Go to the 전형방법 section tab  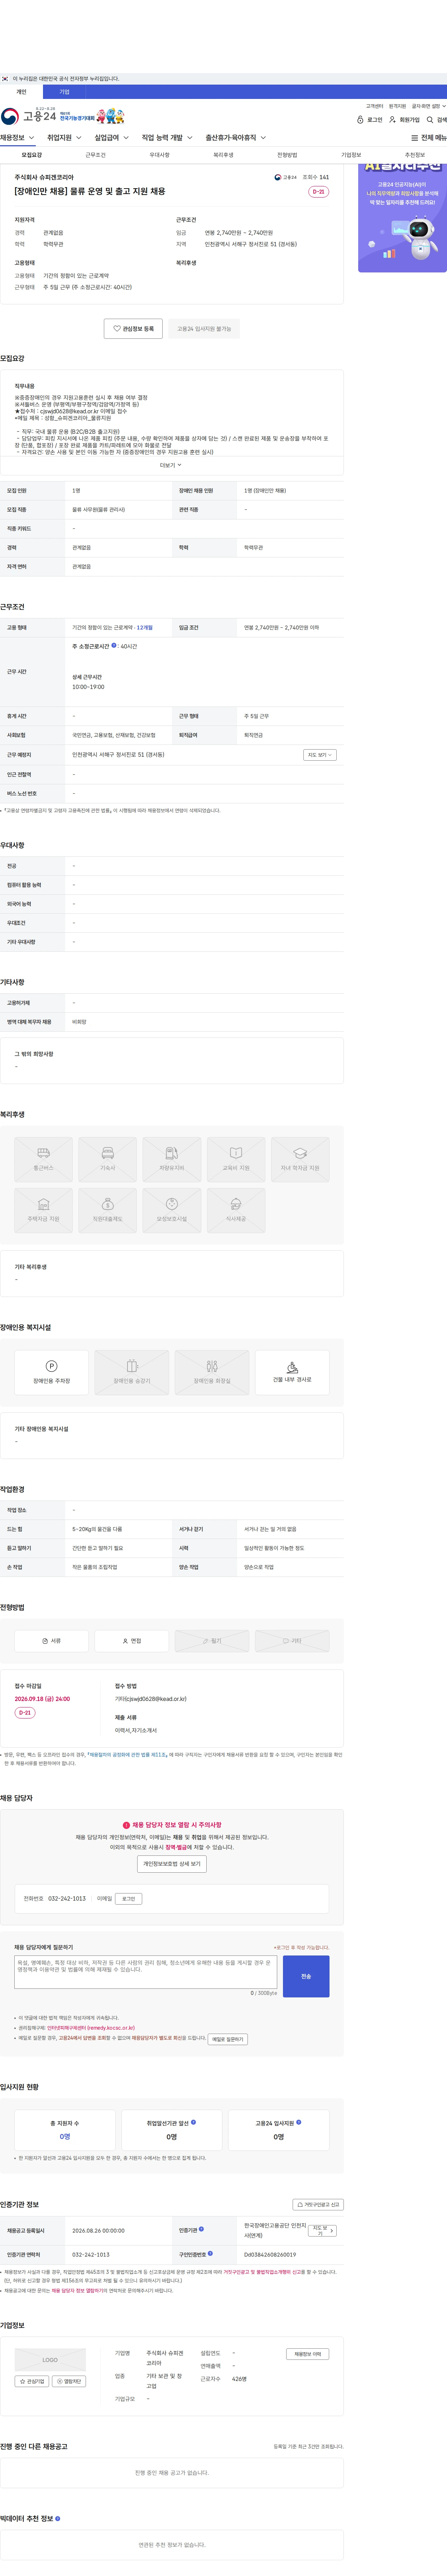[x=287, y=155]
